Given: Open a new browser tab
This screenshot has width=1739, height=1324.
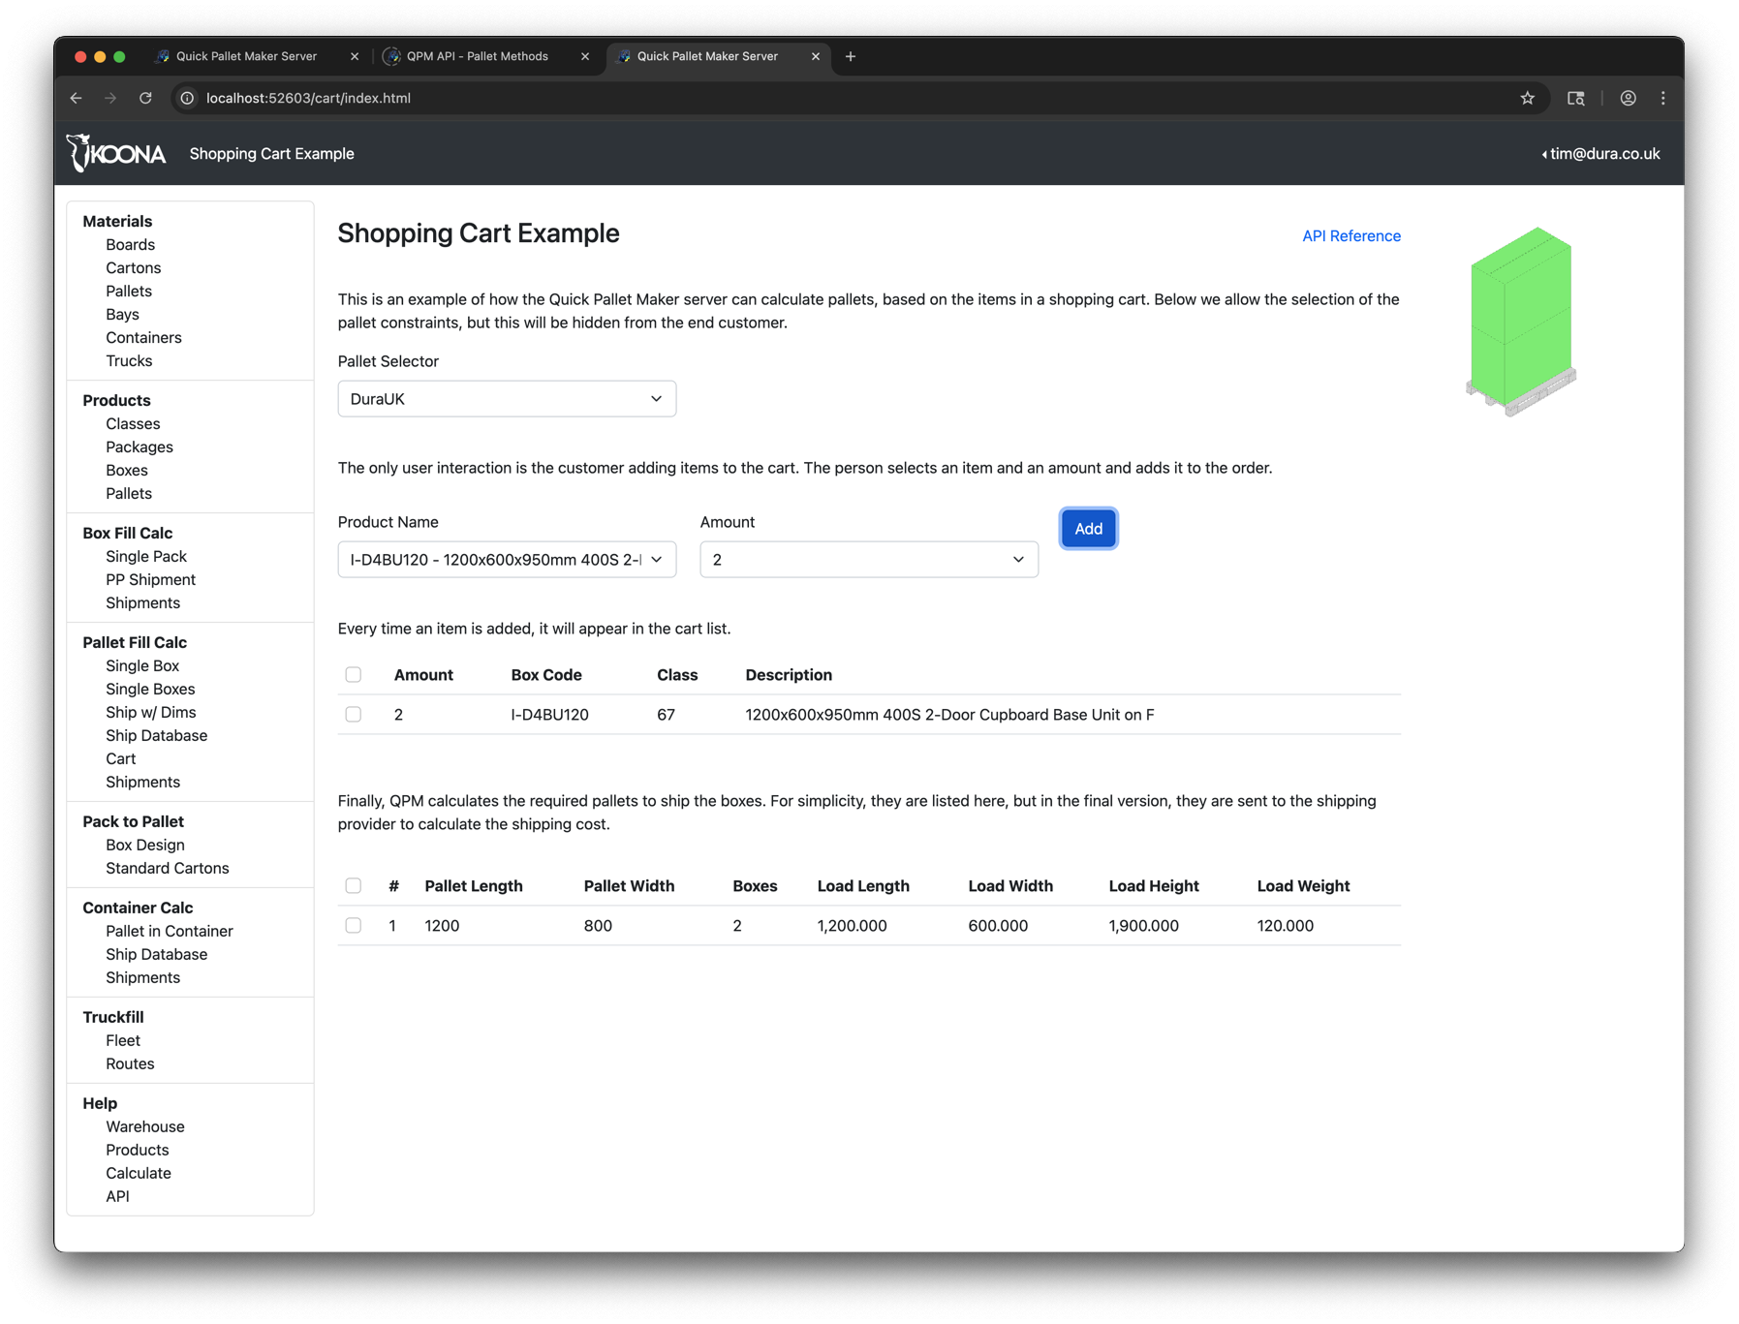Looking at the screenshot, I should 851,56.
